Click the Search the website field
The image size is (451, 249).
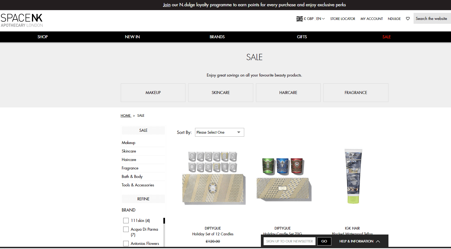432,18
